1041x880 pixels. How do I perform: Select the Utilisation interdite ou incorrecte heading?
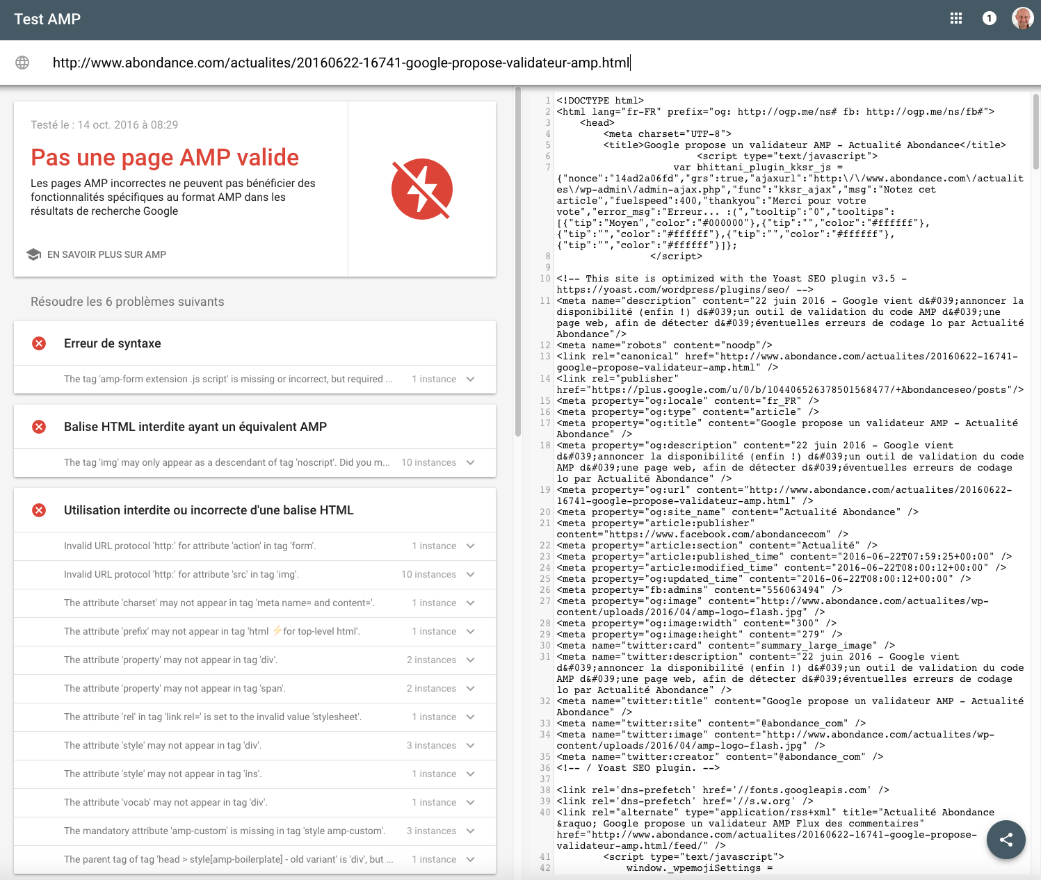(209, 510)
